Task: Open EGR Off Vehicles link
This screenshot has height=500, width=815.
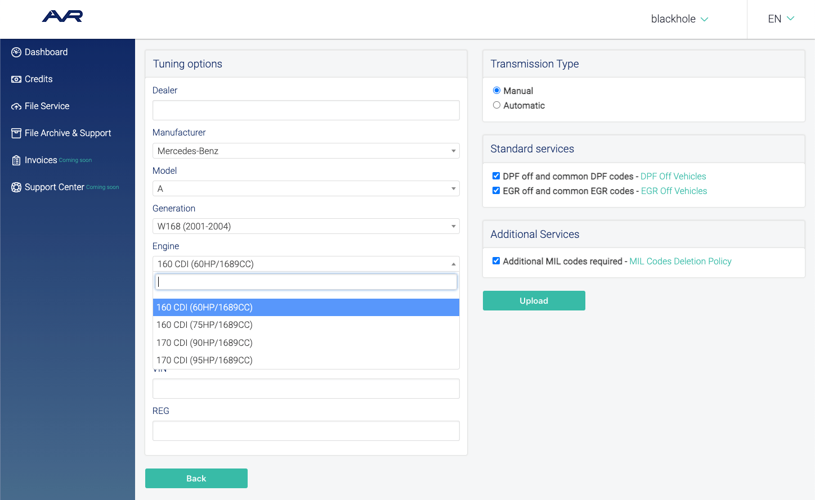Action: pyautogui.click(x=674, y=191)
